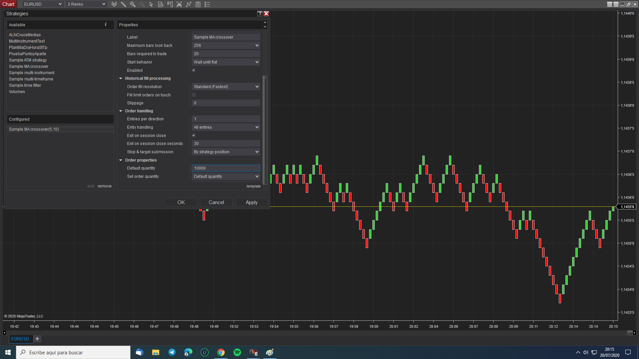Select Sample ATM strategy in Available list

[x=28, y=60]
